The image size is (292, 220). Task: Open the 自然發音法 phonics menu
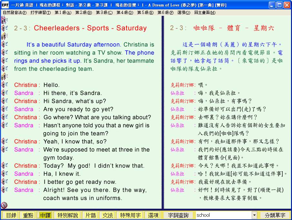coord(15,13)
